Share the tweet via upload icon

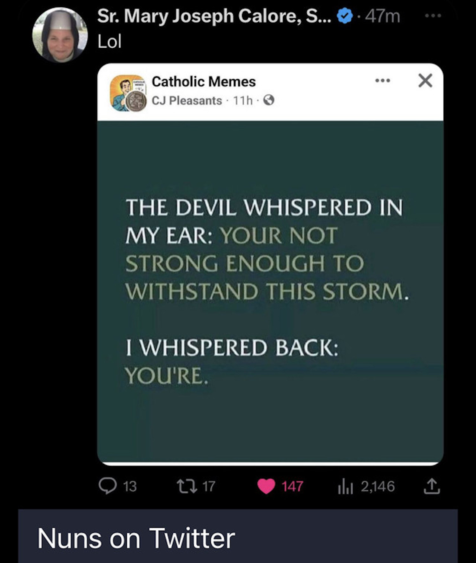(432, 486)
